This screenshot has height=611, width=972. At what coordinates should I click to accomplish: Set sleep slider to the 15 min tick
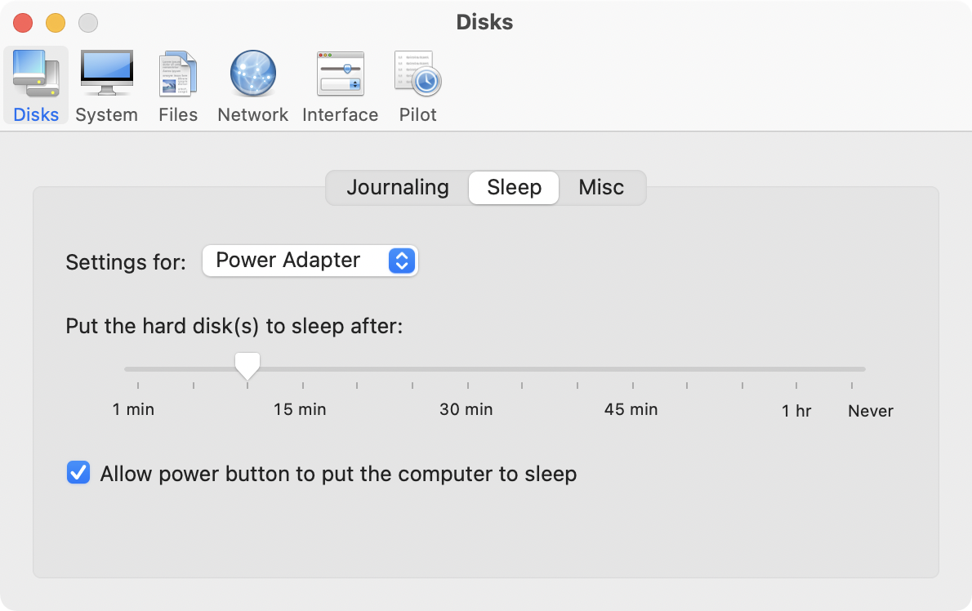click(x=303, y=369)
